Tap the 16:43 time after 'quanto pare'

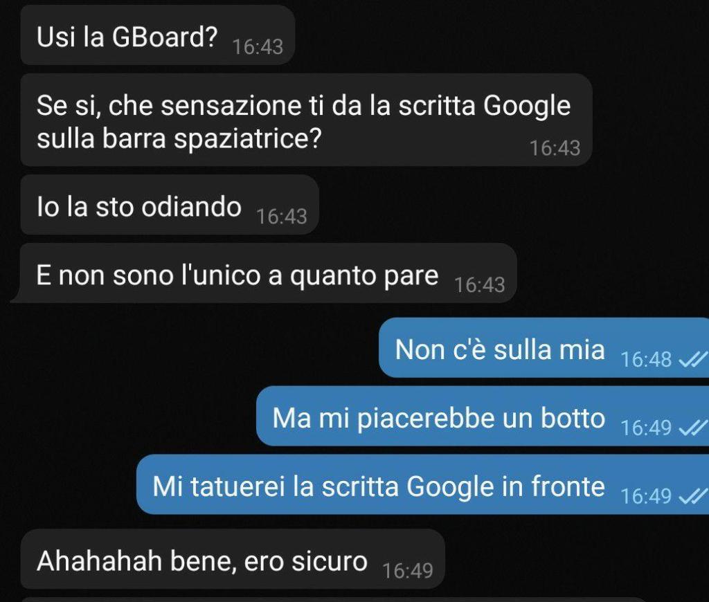click(479, 284)
